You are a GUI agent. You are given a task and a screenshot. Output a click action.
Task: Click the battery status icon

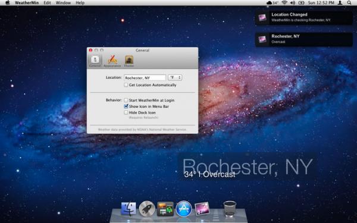click(302, 3)
